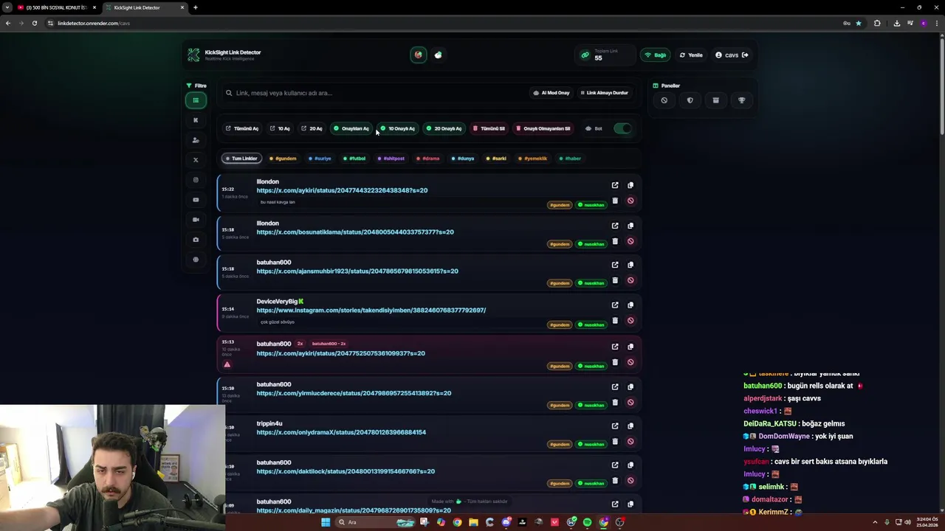Filter by video camera icon
945x531 pixels.
[x=196, y=220]
